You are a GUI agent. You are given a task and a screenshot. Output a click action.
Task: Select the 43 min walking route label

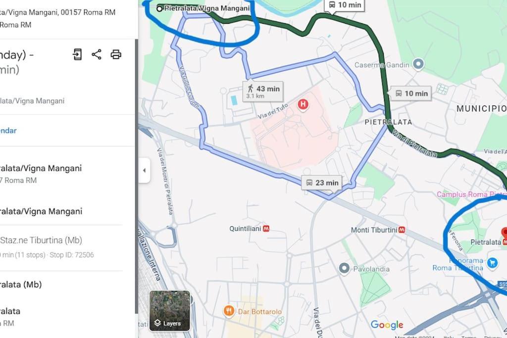(263, 92)
